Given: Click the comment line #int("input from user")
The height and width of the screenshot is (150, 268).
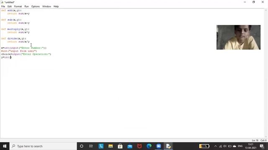Looking at the screenshot, I should coord(19,51).
